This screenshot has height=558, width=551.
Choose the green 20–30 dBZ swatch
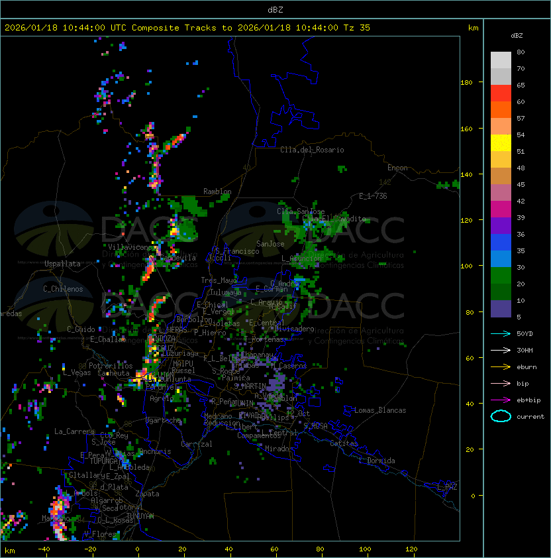click(x=501, y=276)
